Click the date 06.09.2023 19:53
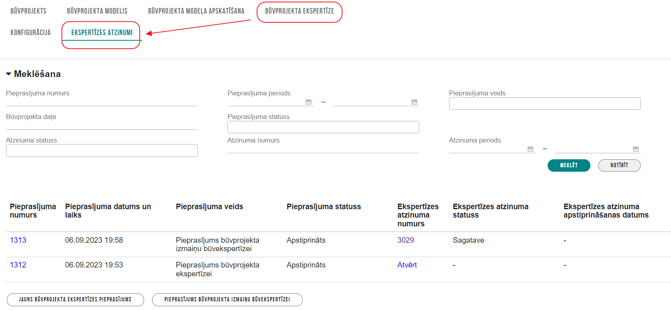 tap(94, 265)
